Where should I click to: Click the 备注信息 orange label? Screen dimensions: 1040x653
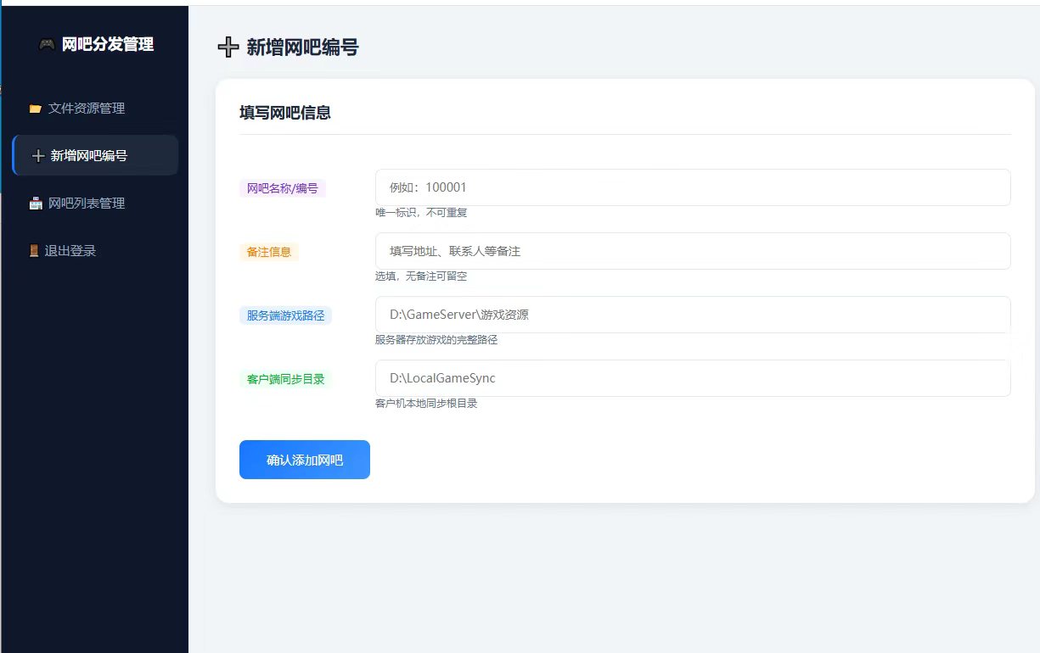click(x=269, y=252)
